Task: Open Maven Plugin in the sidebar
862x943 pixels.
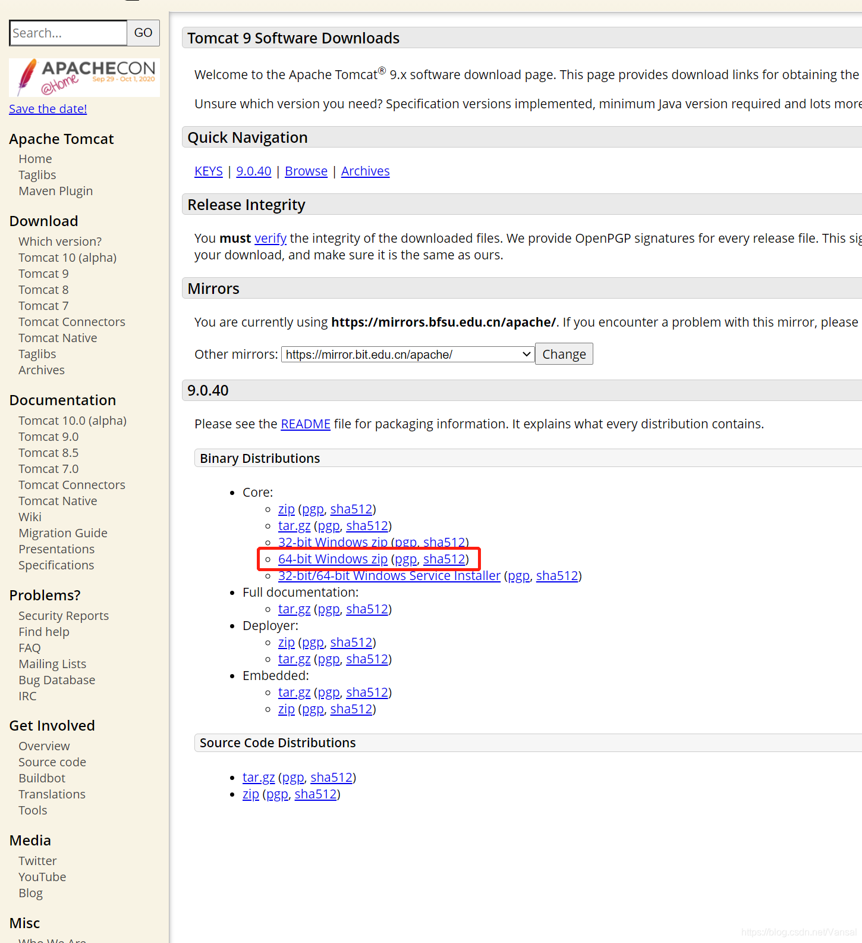Action: click(56, 191)
